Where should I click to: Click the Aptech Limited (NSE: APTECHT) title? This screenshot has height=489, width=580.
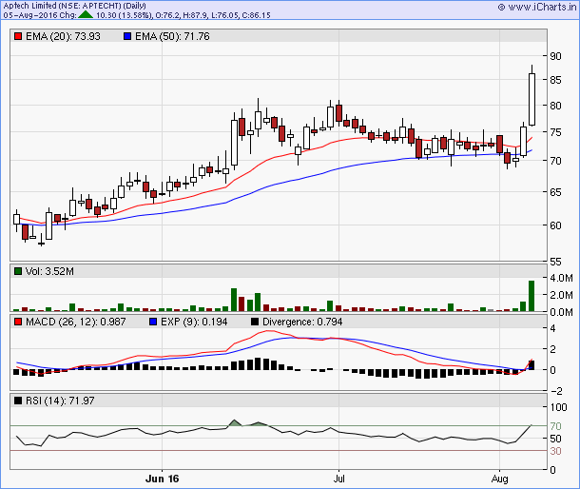click(x=75, y=6)
